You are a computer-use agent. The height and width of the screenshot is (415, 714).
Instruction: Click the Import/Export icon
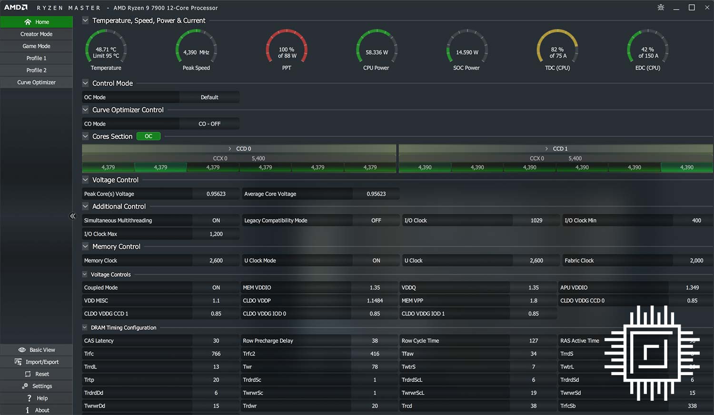coord(18,362)
